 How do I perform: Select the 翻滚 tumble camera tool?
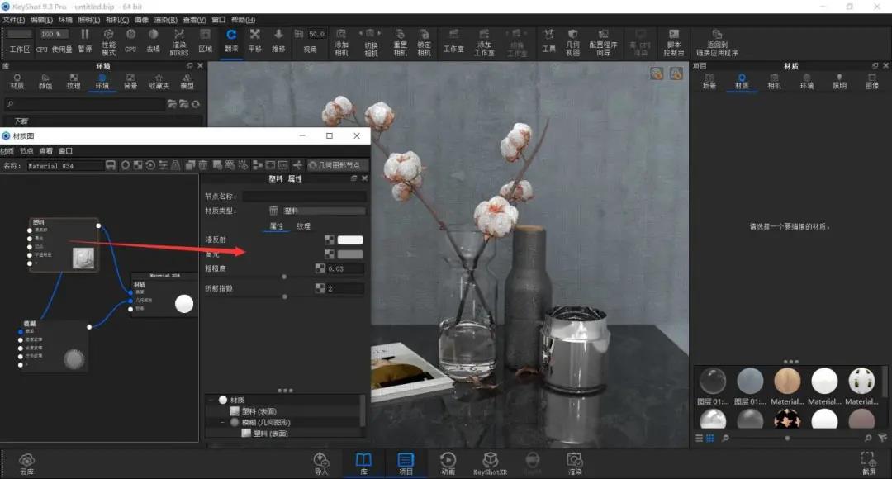coord(231,41)
